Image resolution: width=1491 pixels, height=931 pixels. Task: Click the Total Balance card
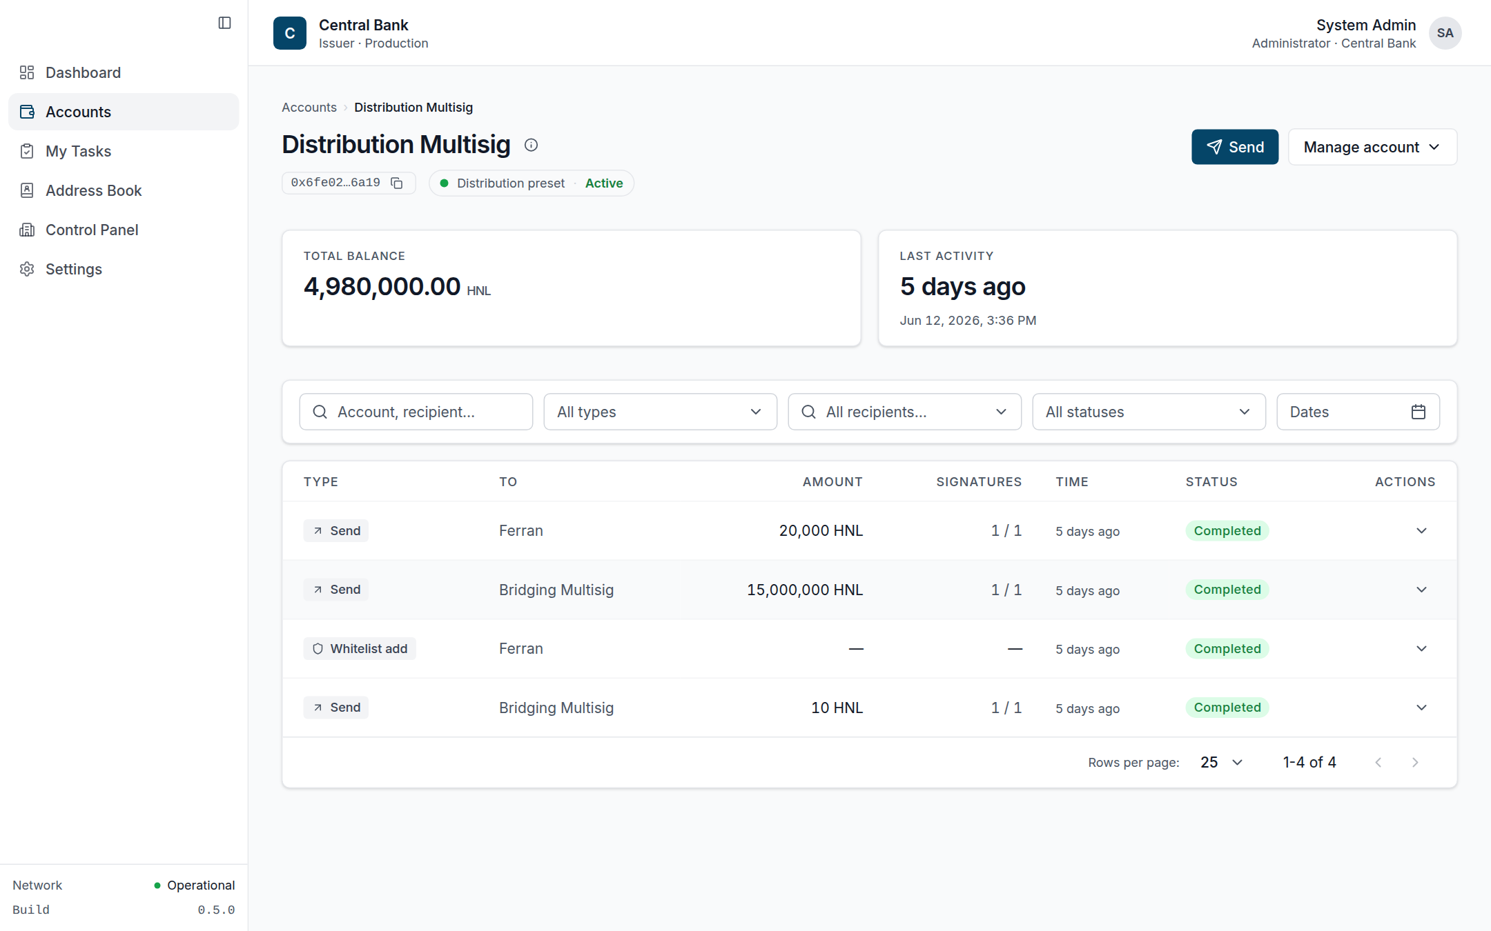(x=571, y=288)
